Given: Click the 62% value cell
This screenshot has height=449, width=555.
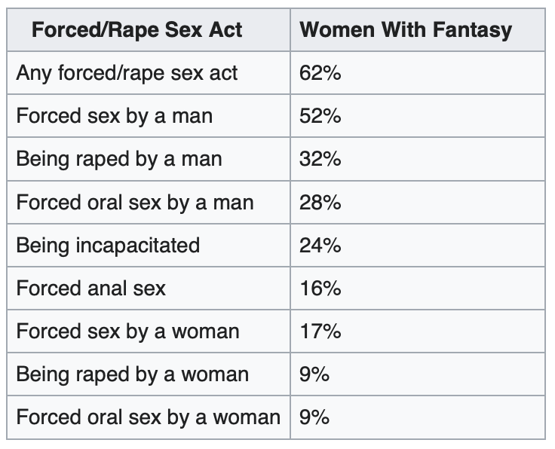Looking at the screenshot, I should [x=320, y=73].
